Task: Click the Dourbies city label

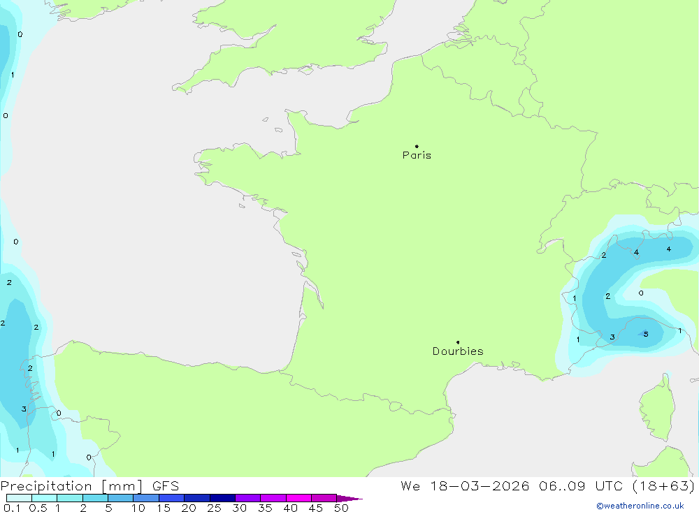Action: click(458, 351)
